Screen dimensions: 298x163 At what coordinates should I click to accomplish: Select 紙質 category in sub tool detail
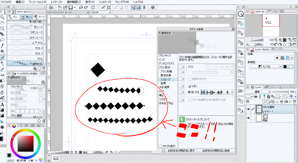pos(163,83)
